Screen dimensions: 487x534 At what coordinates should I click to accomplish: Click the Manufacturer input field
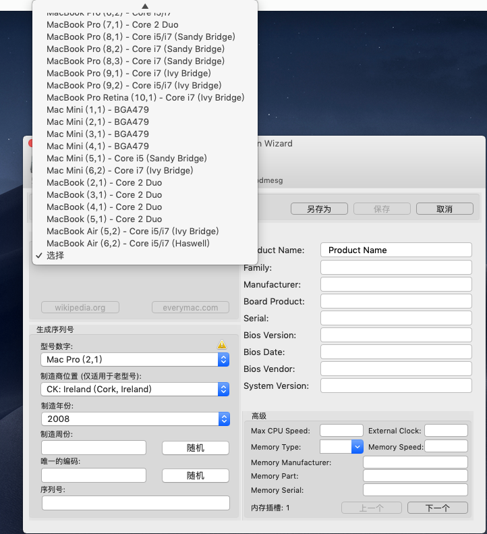396,284
